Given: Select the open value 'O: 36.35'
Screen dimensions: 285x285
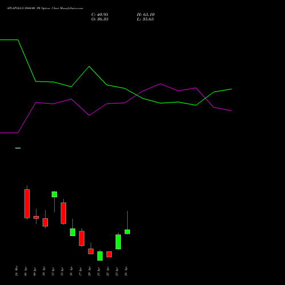Looking at the screenshot, I should click(x=100, y=19).
